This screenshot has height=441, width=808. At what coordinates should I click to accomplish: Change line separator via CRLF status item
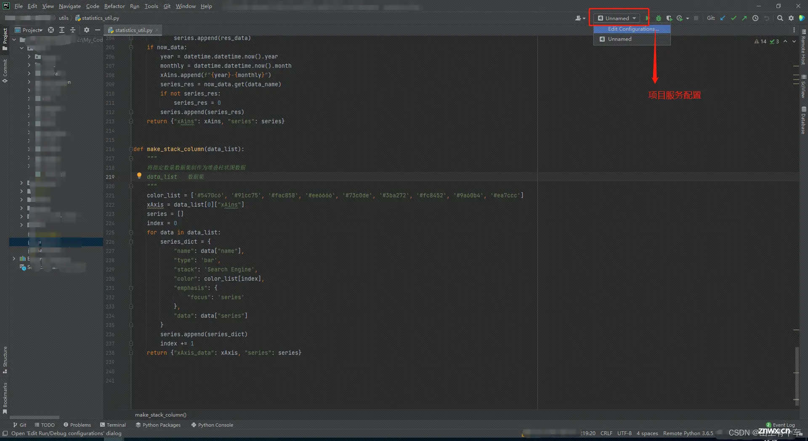606,433
